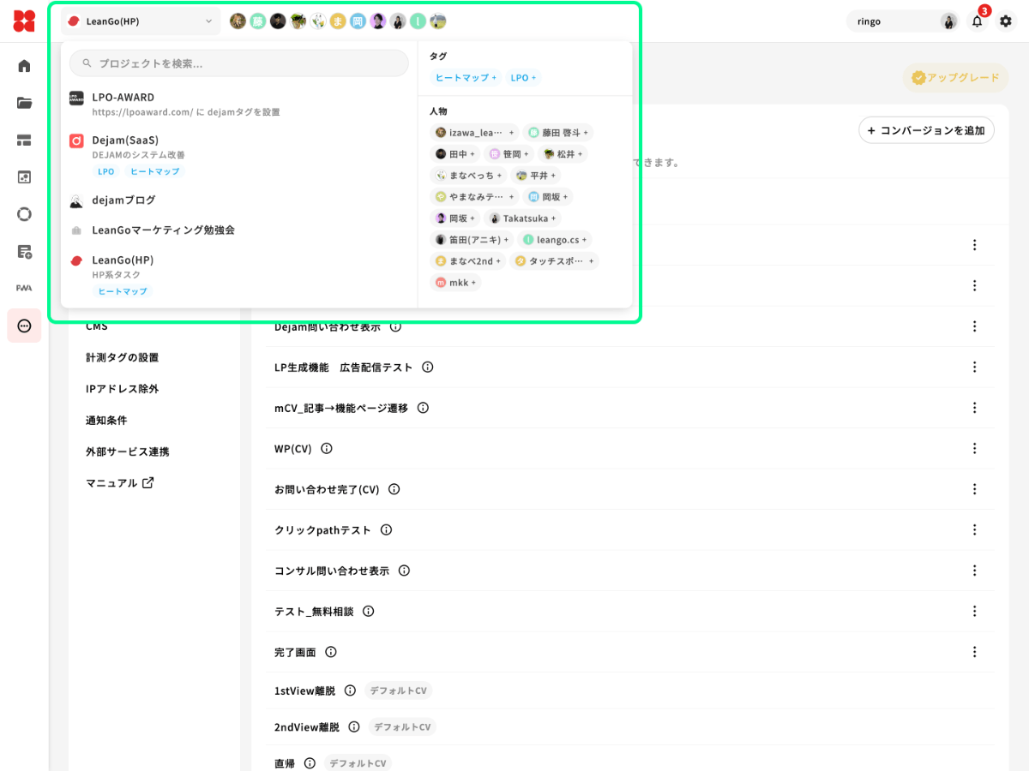Select the page layout icon in the sidebar
Viewport: 1029px width, 771px height.
point(24,140)
